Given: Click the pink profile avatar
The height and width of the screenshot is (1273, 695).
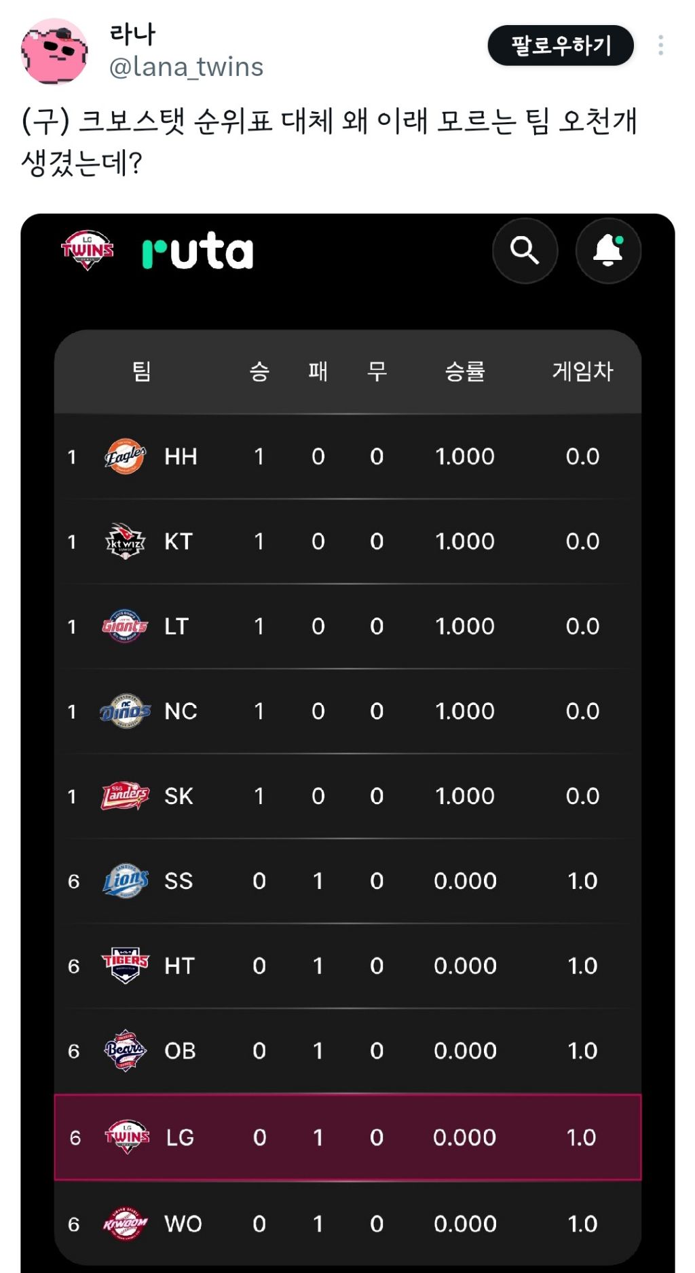Looking at the screenshot, I should pyautogui.click(x=54, y=52).
